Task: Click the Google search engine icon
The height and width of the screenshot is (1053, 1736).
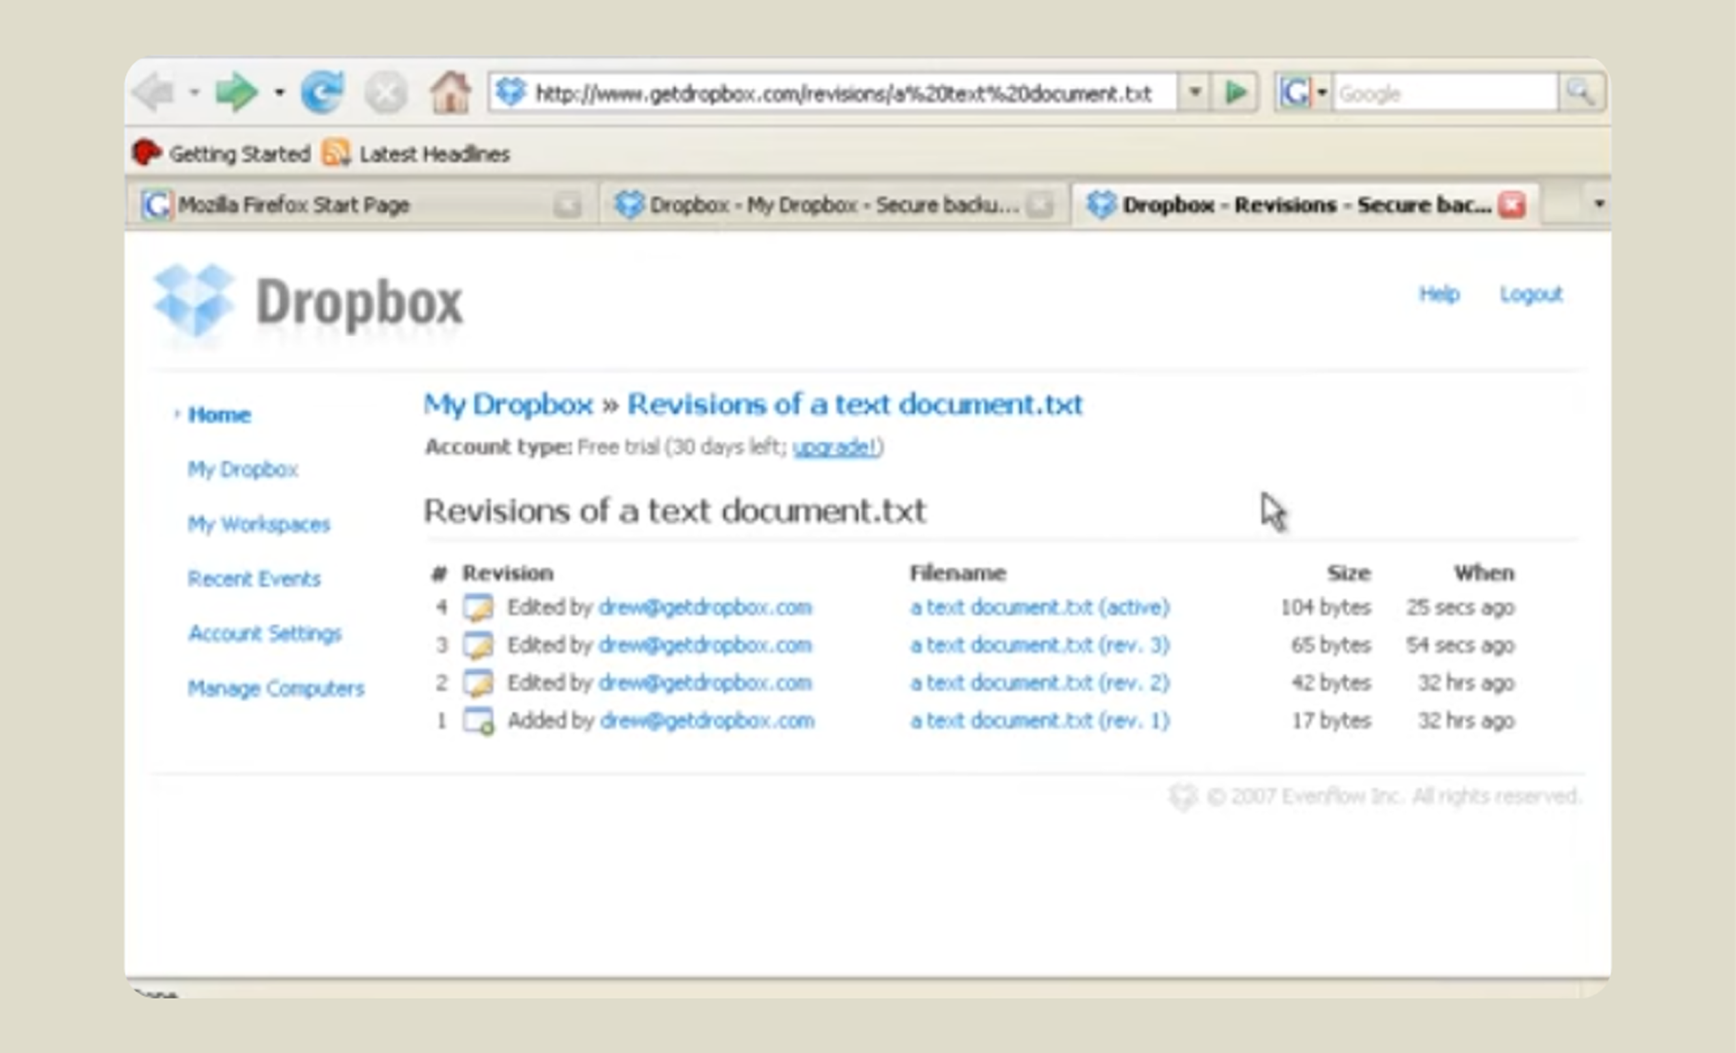Action: (1295, 93)
